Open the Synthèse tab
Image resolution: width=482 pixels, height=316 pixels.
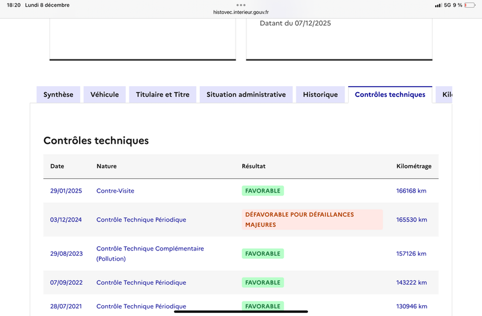click(58, 94)
